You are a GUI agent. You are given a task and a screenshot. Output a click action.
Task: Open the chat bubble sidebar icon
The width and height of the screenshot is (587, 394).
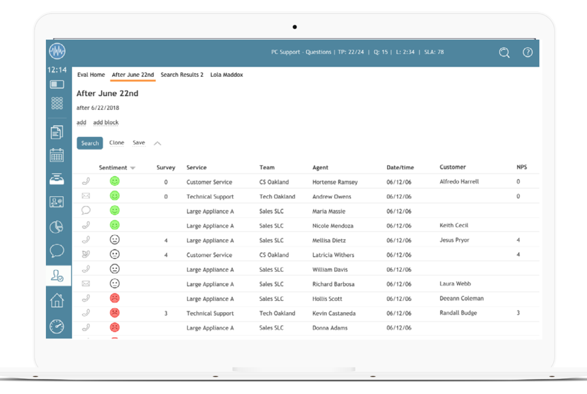57,250
